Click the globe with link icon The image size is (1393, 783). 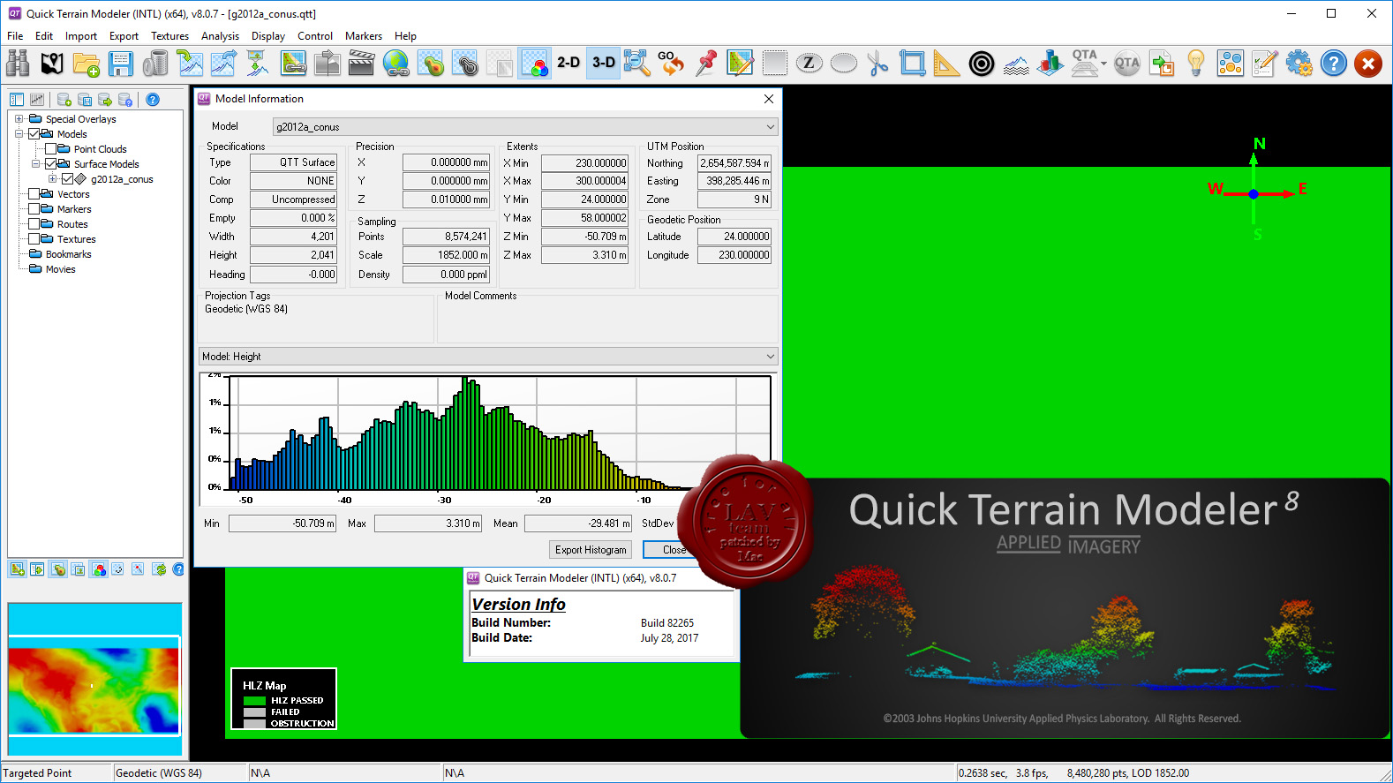(396, 63)
